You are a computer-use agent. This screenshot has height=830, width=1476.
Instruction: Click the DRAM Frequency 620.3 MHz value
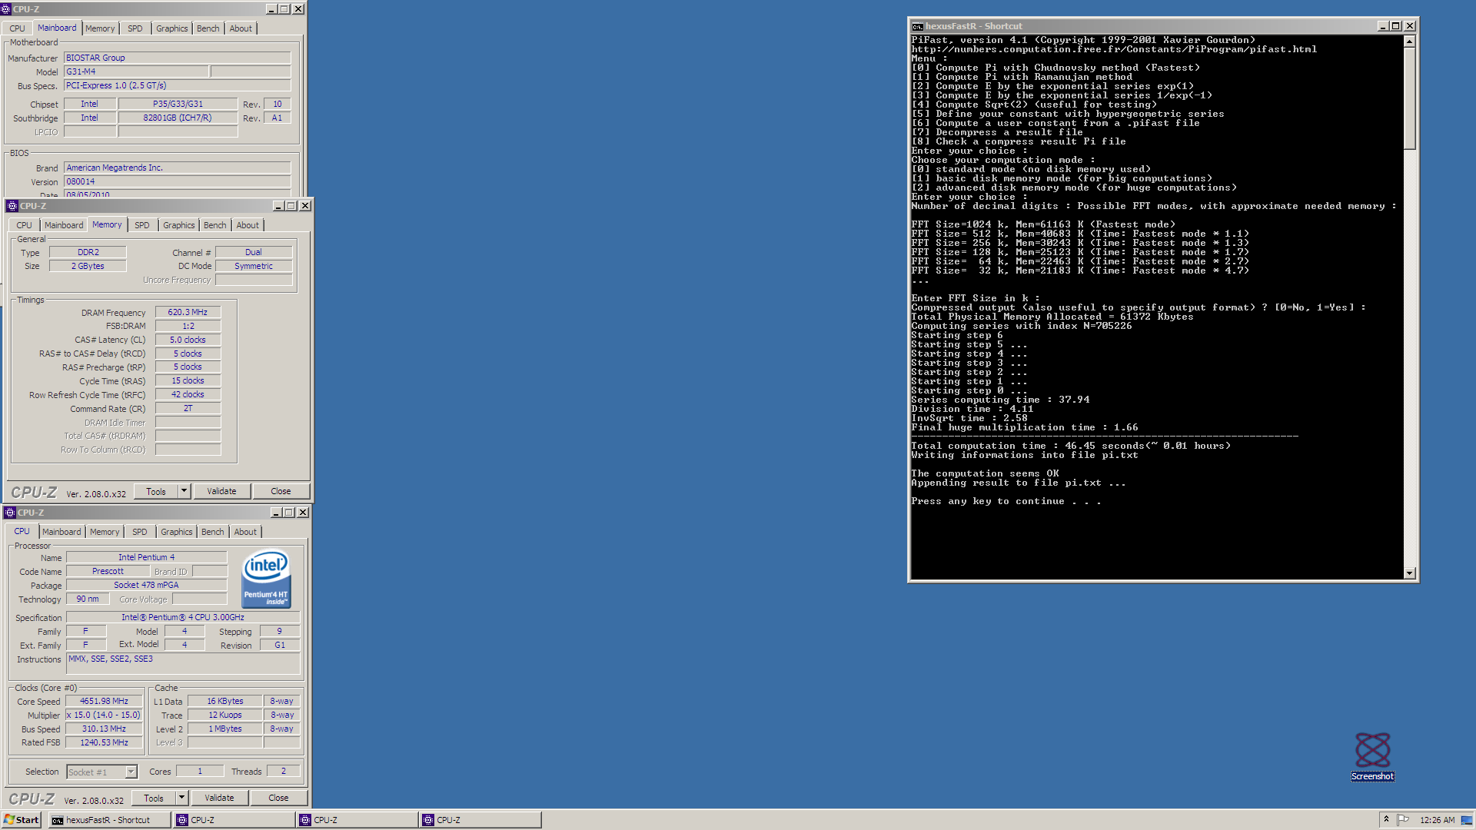(x=188, y=312)
